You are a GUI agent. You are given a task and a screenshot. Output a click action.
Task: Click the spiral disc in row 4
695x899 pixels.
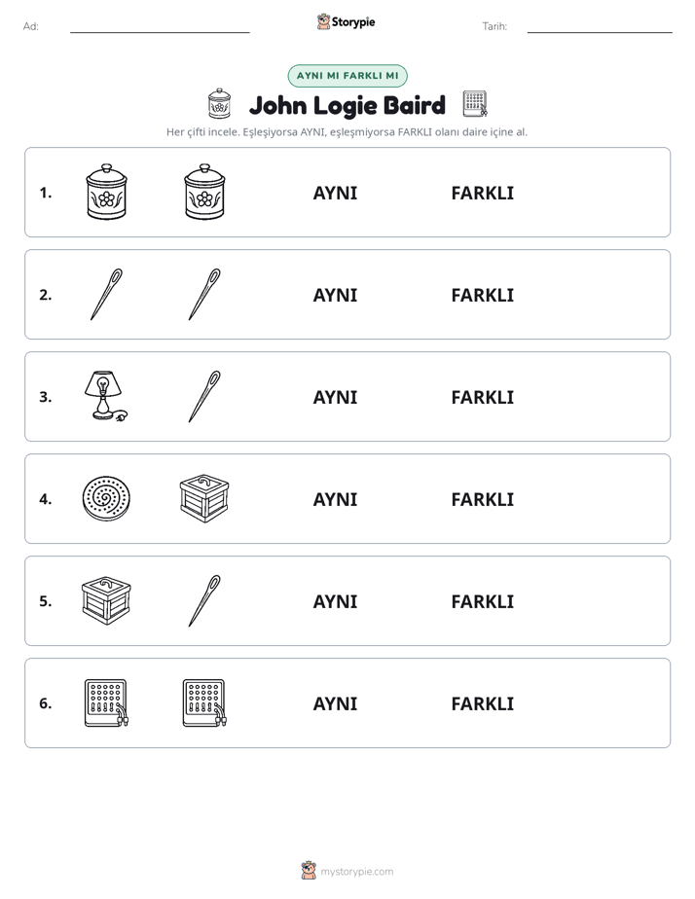pos(106,498)
